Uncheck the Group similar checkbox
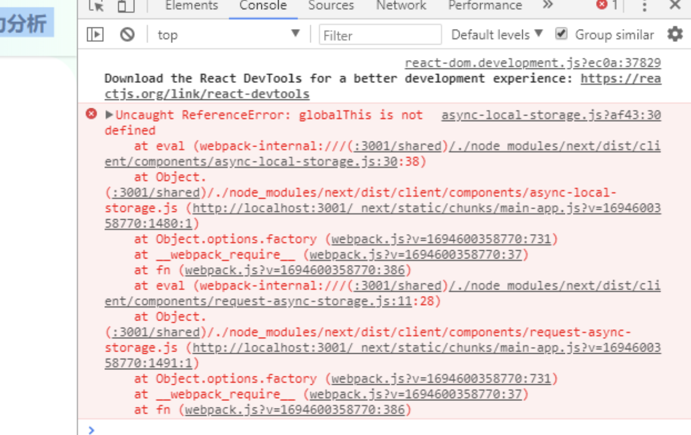691x435 pixels. coord(561,34)
